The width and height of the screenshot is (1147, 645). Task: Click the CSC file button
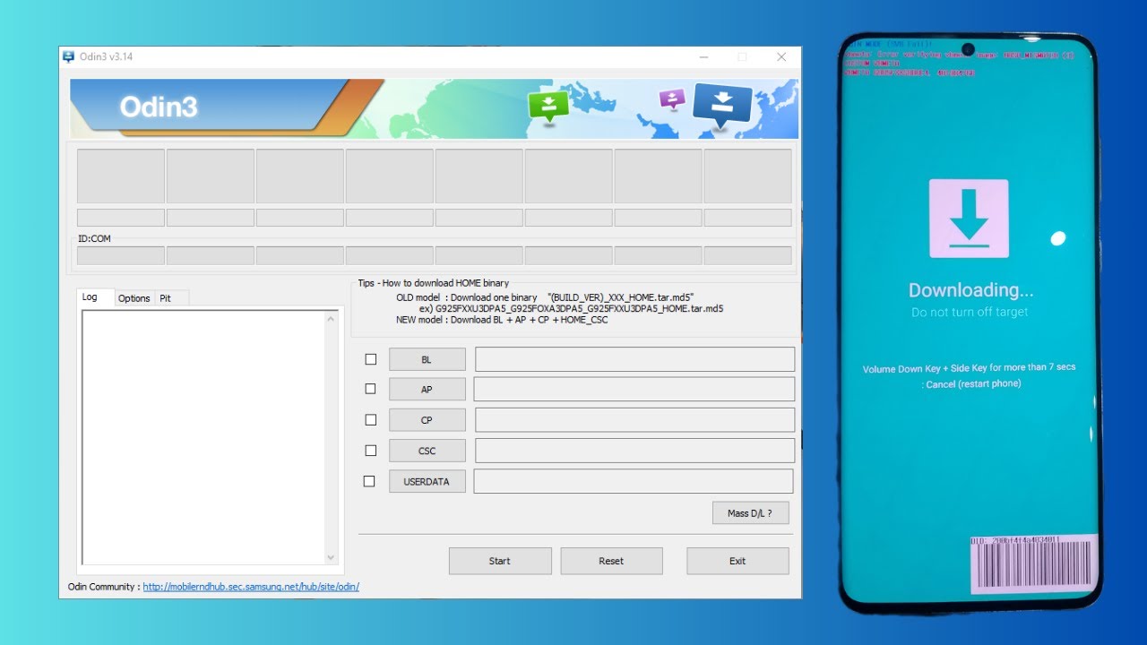(427, 451)
